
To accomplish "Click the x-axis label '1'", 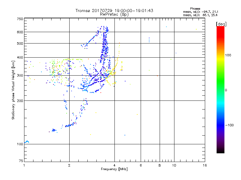I will pyautogui.click(x=24, y=165).
